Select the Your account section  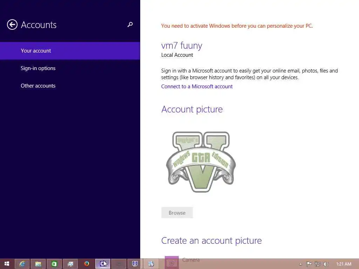(x=70, y=51)
